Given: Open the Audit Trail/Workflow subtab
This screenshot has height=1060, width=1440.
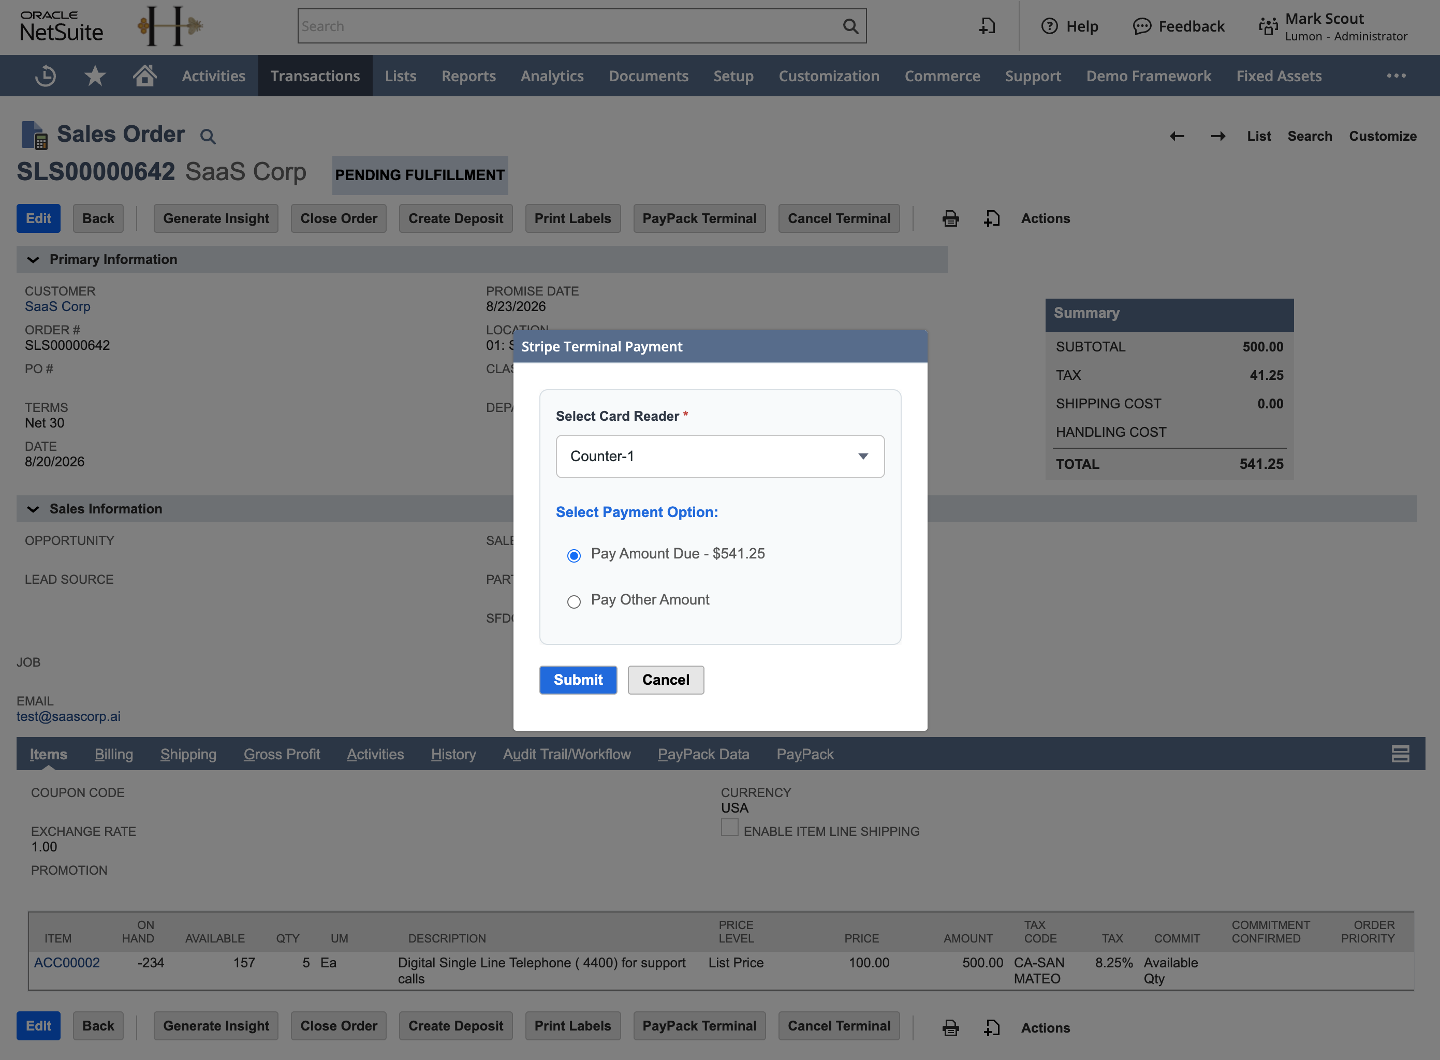Looking at the screenshot, I should tap(567, 755).
